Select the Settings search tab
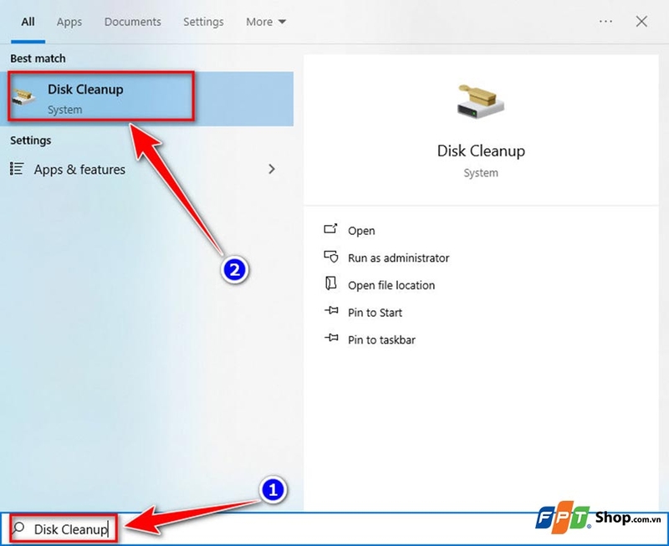The image size is (669, 546). (x=203, y=22)
